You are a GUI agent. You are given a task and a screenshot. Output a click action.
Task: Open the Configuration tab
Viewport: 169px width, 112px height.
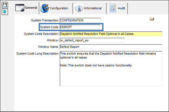pyautogui.click(x=56, y=8)
